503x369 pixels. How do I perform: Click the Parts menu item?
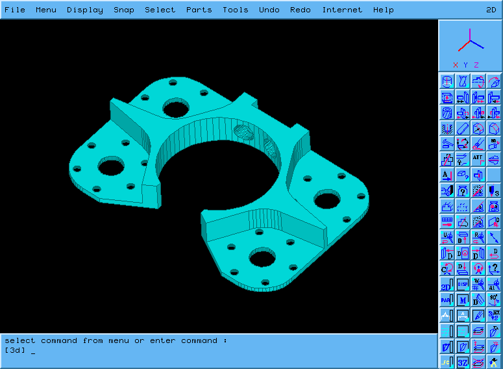click(x=199, y=10)
